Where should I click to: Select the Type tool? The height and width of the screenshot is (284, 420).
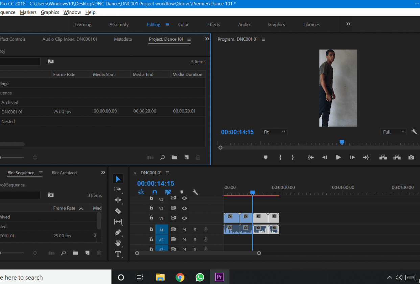pos(118,254)
